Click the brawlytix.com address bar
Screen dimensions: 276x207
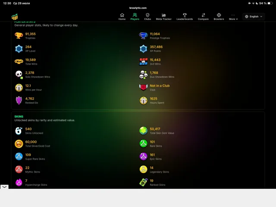tap(138, 8)
